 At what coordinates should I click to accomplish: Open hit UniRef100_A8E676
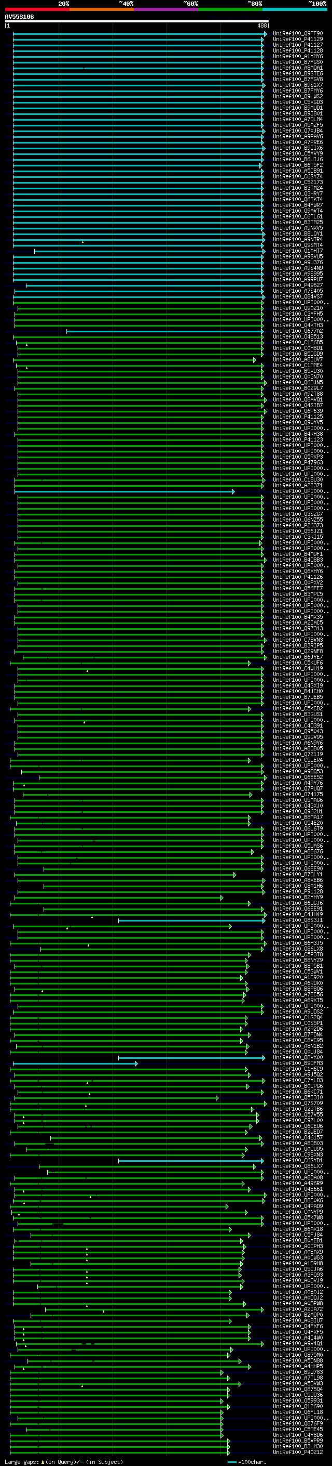[298, 852]
